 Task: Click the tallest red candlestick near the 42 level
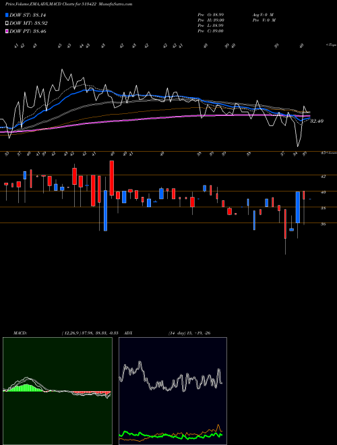point(112,178)
